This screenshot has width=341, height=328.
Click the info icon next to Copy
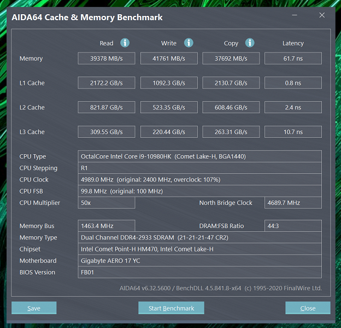[250, 43]
